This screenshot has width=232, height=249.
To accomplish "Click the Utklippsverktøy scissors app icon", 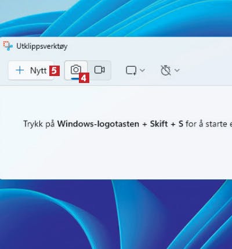I will (x=8, y=46).
